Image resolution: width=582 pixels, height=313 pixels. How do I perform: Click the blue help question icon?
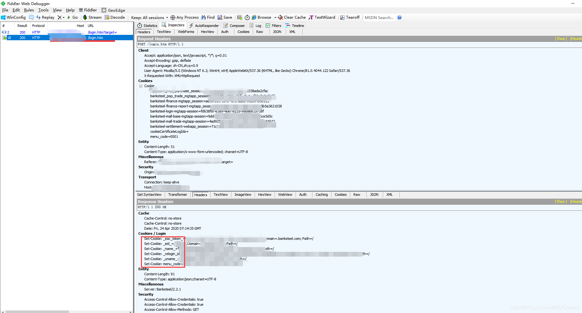point(399,17)
